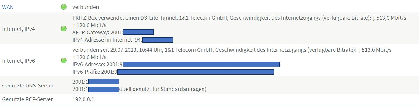Click the 'verbunden' WAN status text
Screen dimensions: 419x109
coord(86,7)
